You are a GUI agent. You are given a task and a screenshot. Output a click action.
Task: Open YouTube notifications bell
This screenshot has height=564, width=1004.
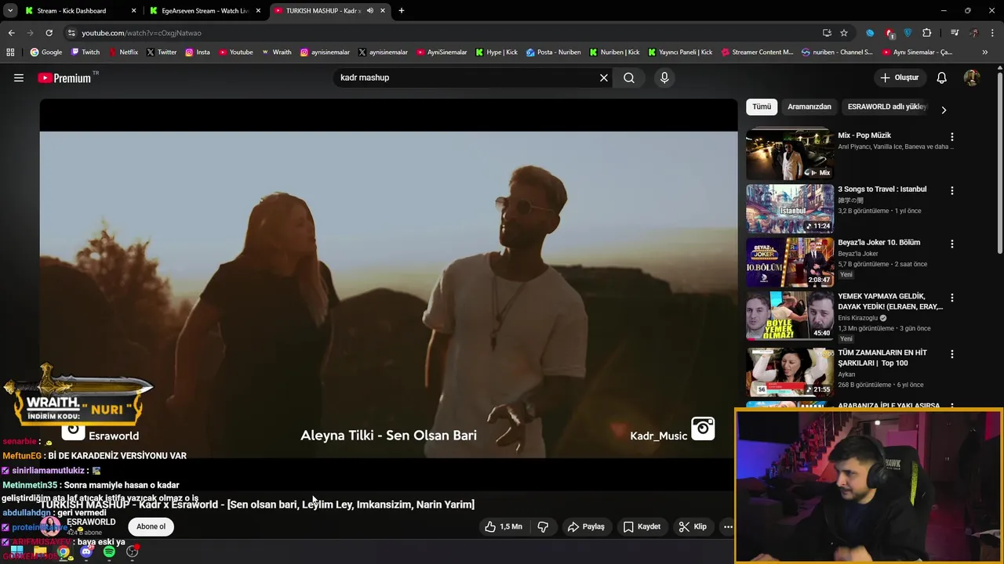tap(942, 78)
